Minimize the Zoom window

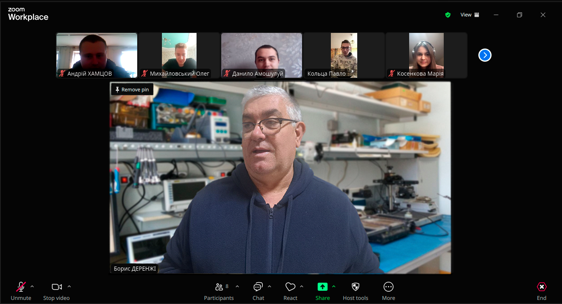pyautogui.click(x=496, y=15)
